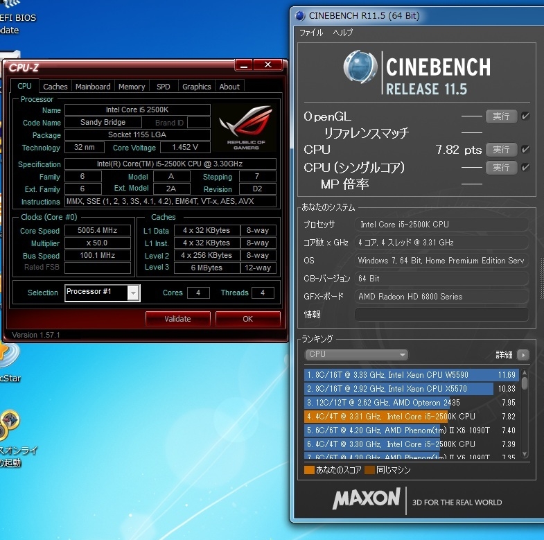Click the MAXON logo
Image resolution: width=544 pixels, height=540 pixels.
pos(367,498)
